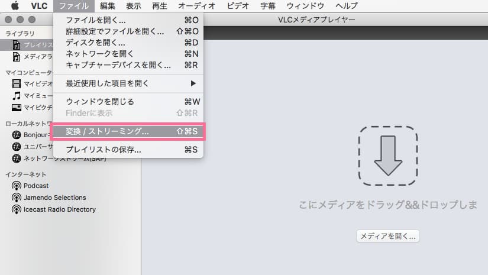Viewport: 488px width, 275px height.
Task: Open the Apple menu
Action: (15, 5)
